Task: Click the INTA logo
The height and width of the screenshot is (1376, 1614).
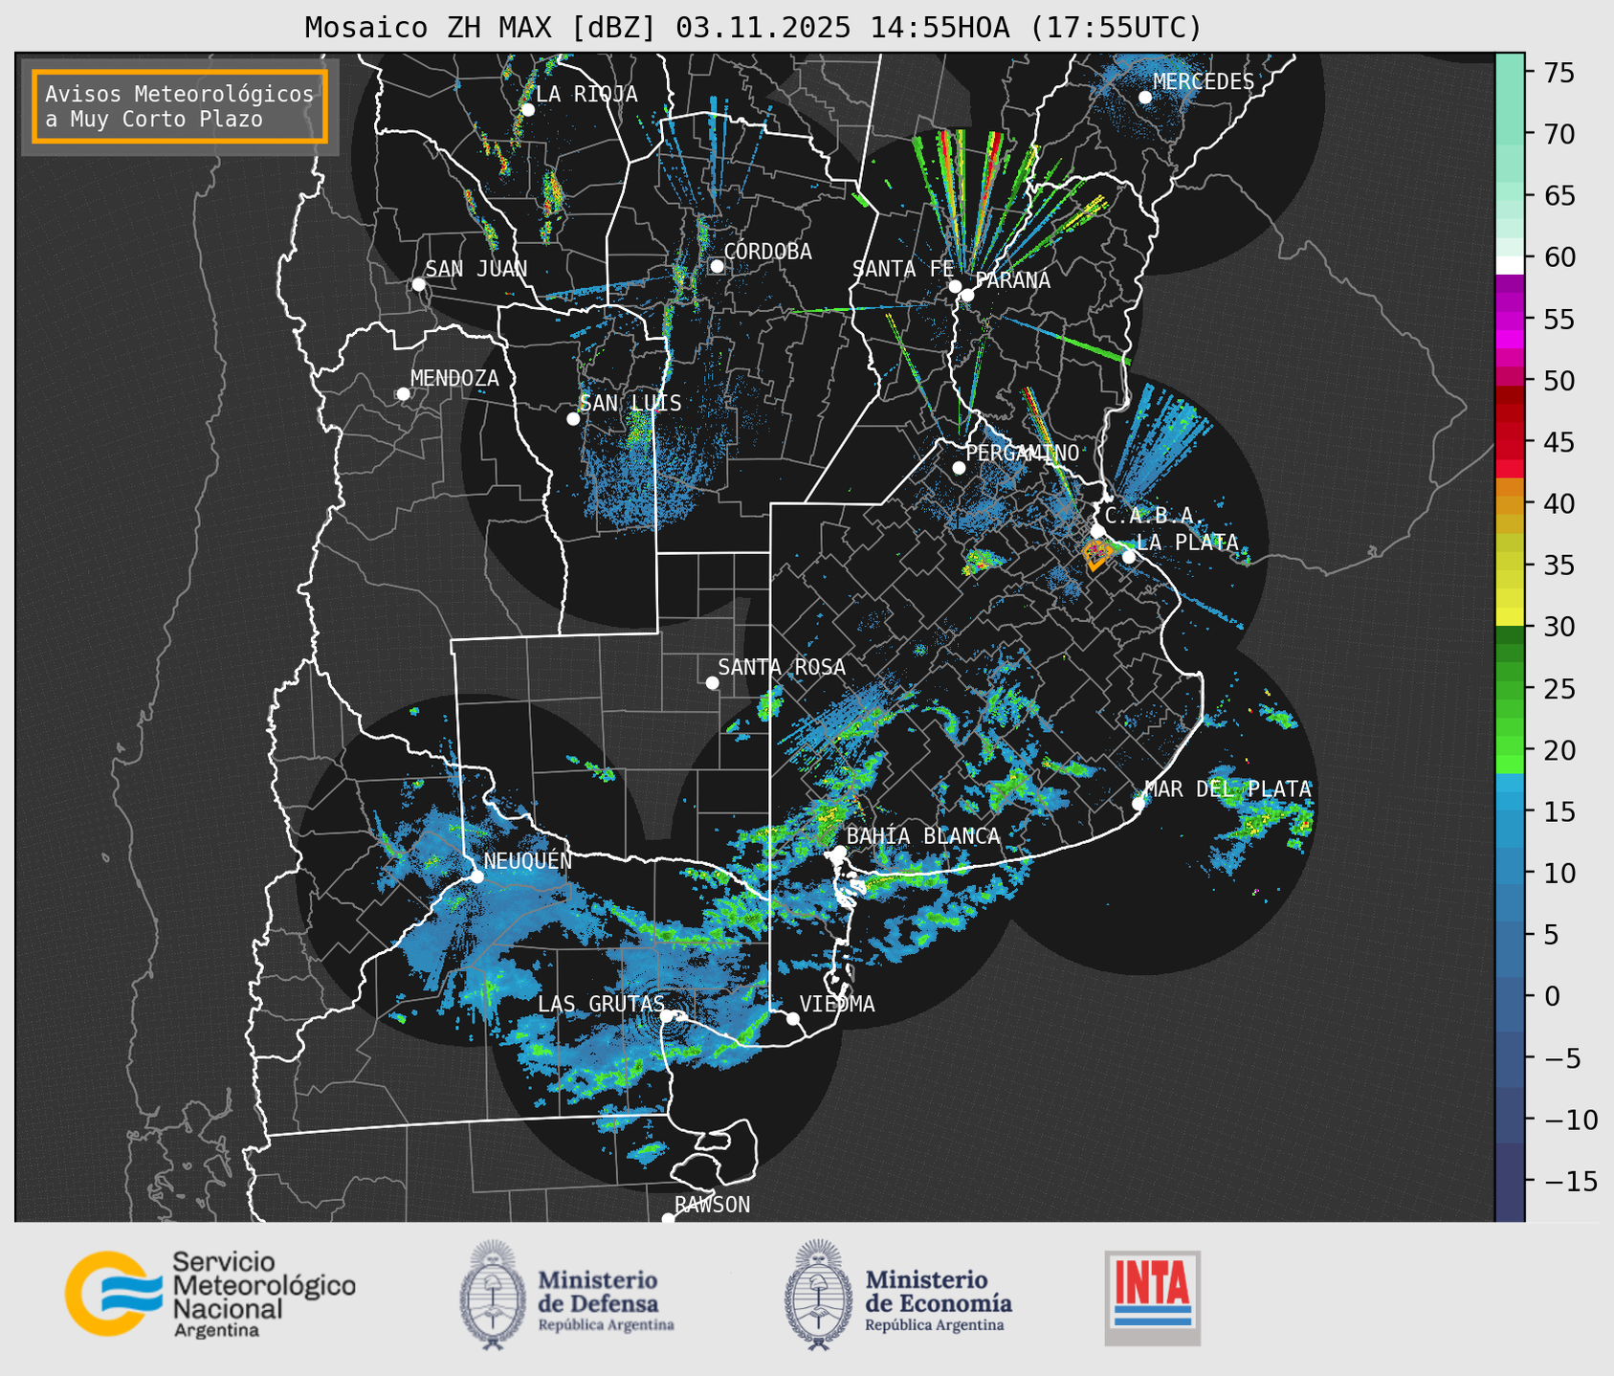Action: coord(1152,1298)
